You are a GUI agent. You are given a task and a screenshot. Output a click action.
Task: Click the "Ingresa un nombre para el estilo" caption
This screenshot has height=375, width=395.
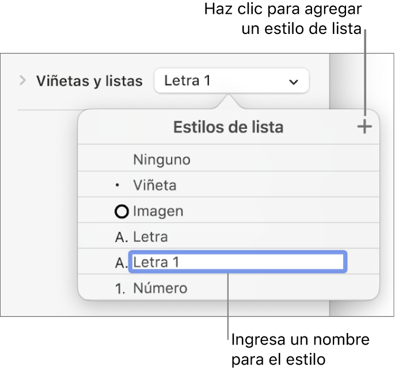tap(299, 349)
